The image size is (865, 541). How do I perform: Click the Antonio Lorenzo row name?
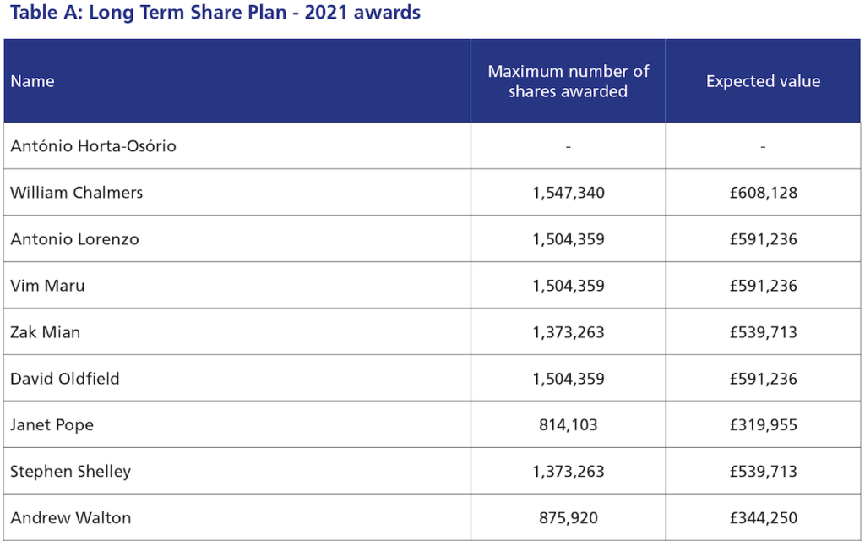coord(74,239)
